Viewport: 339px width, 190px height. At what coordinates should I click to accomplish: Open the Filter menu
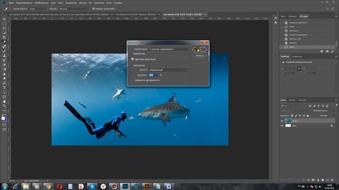(83, 3)
